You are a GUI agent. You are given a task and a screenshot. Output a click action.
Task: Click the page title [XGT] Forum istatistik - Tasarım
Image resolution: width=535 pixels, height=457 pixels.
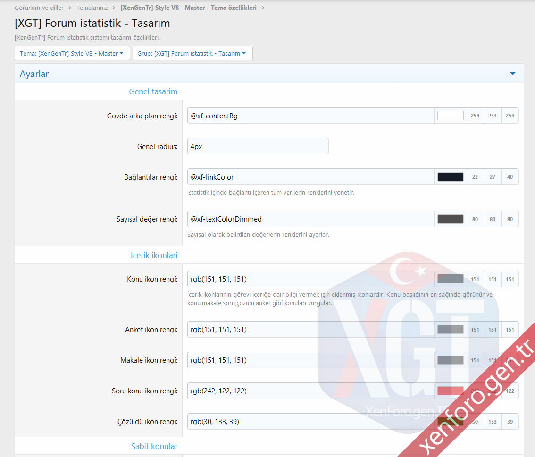point(92,23)
